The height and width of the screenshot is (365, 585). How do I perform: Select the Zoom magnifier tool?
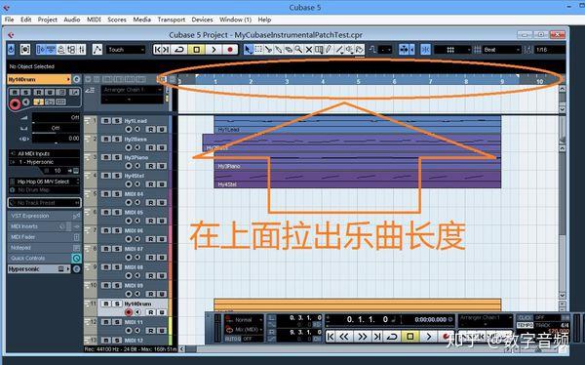[x=298, y=50]
